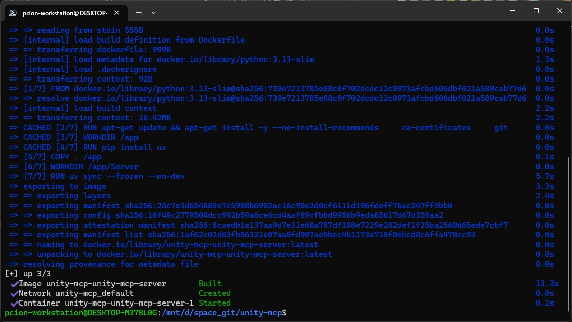The height and width of the screenshot is (322, 572).
Task: Click the cursor at the command prompt
Action: point(291,312)
